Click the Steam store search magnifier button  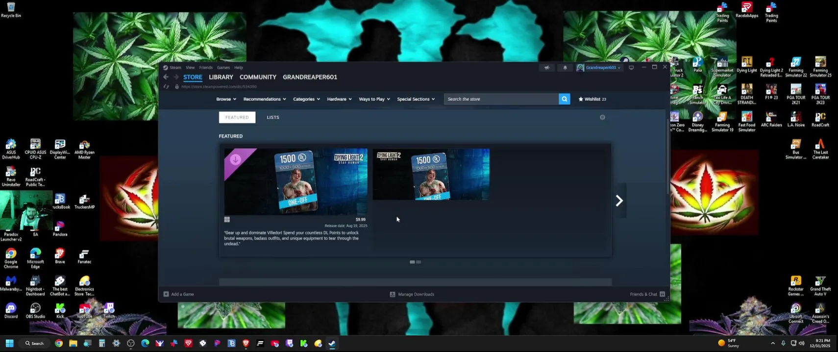pyautogui.click(x=565, y=99)
